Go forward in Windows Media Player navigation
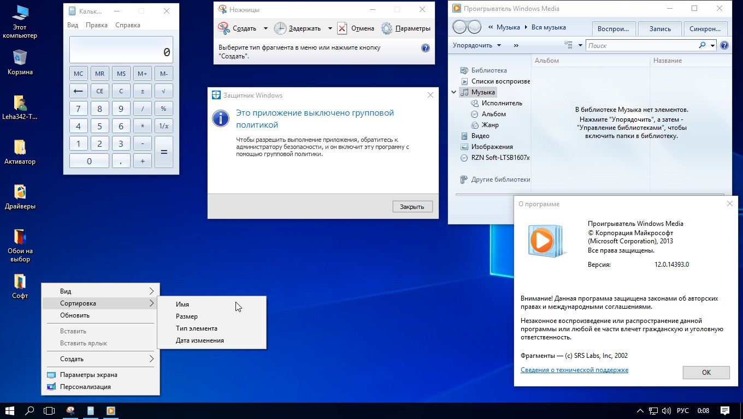This screenshot has height=419, width=743. [474, 27]
